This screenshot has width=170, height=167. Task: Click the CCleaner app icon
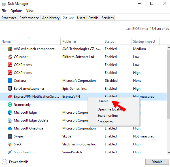pos(10,57)
